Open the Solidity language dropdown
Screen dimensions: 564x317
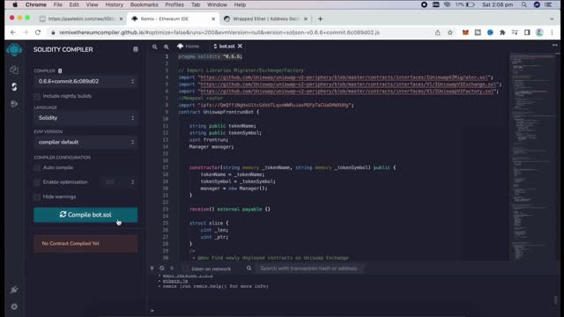pos(85,118)
